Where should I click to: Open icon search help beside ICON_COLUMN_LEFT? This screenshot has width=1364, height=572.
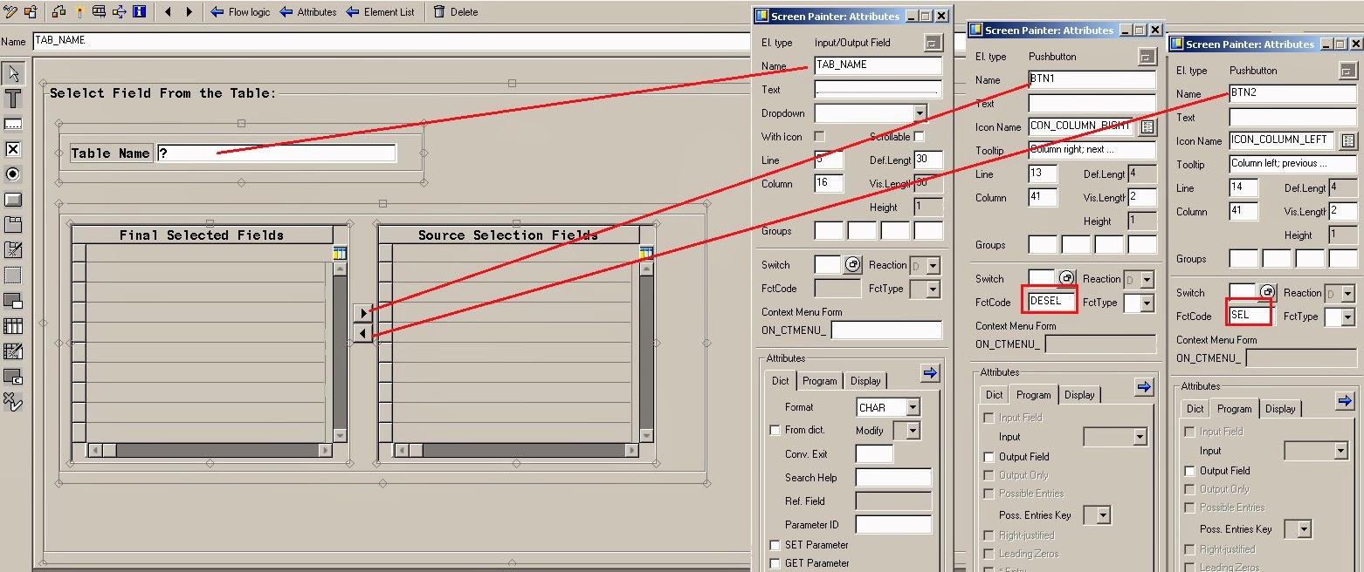click(x=1349, y=140)
